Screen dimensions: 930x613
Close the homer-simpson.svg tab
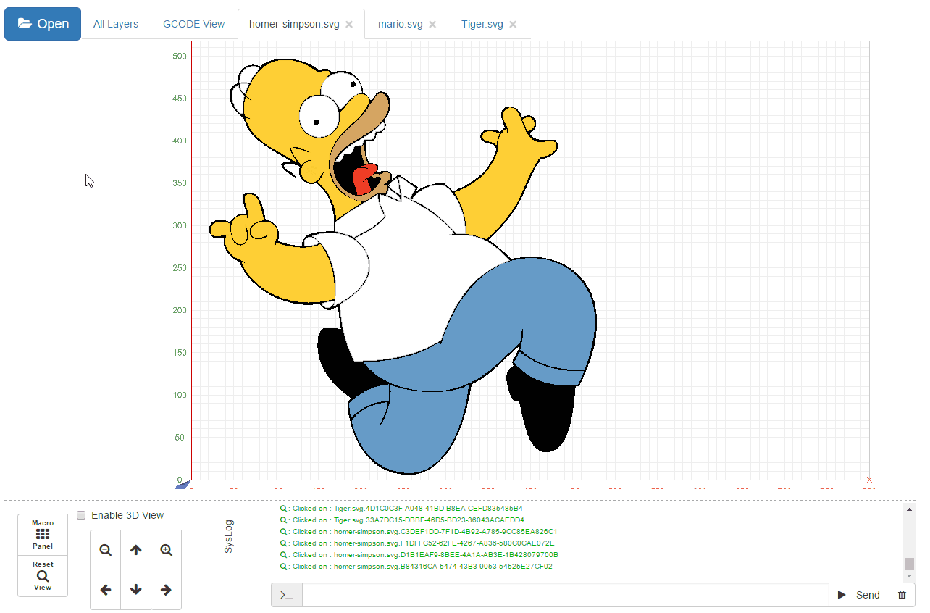349,25
